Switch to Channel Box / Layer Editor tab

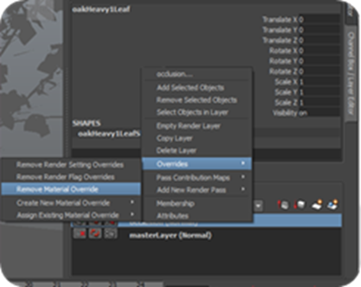coord(350,73)
